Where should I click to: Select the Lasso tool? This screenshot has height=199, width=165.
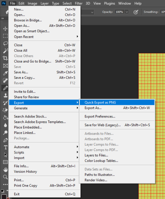(5, 43)
